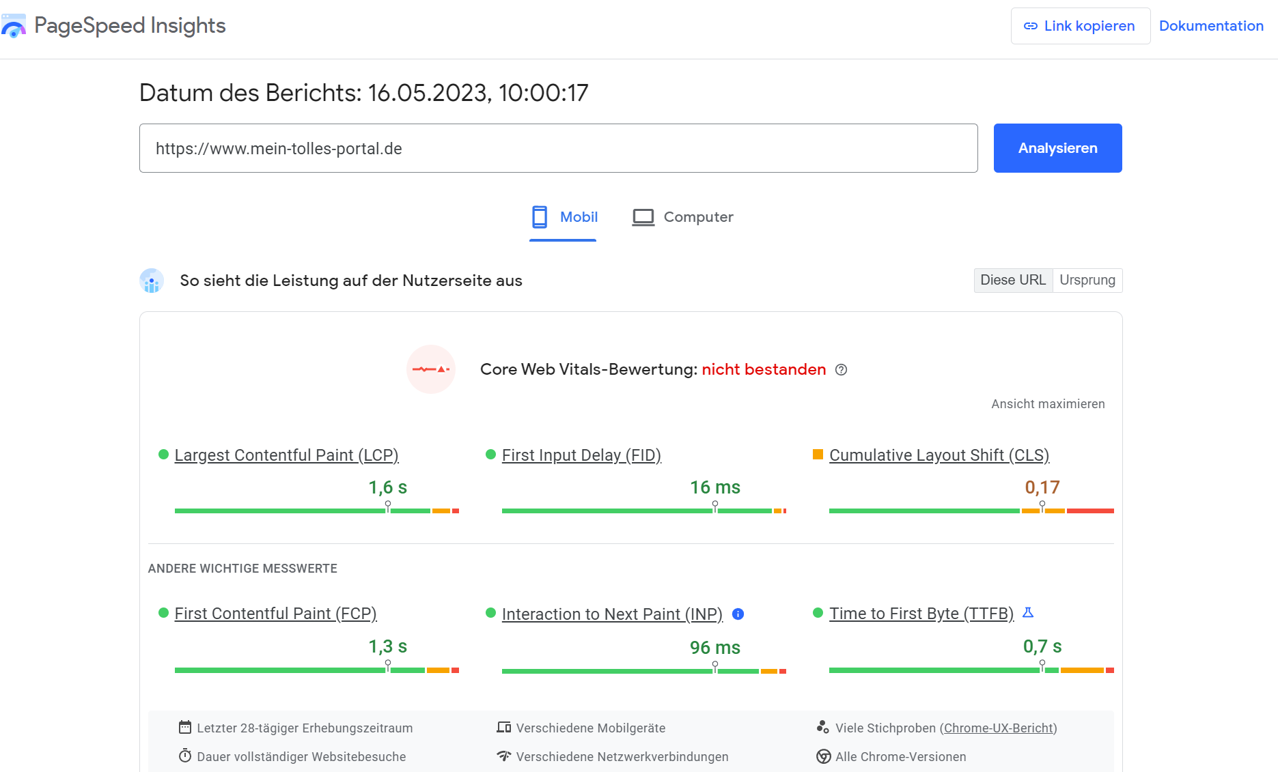The height and width of the screenshot is (772, 1278).
Task: Click the TTFB value 0,7 s
Action: [1042, 646]
